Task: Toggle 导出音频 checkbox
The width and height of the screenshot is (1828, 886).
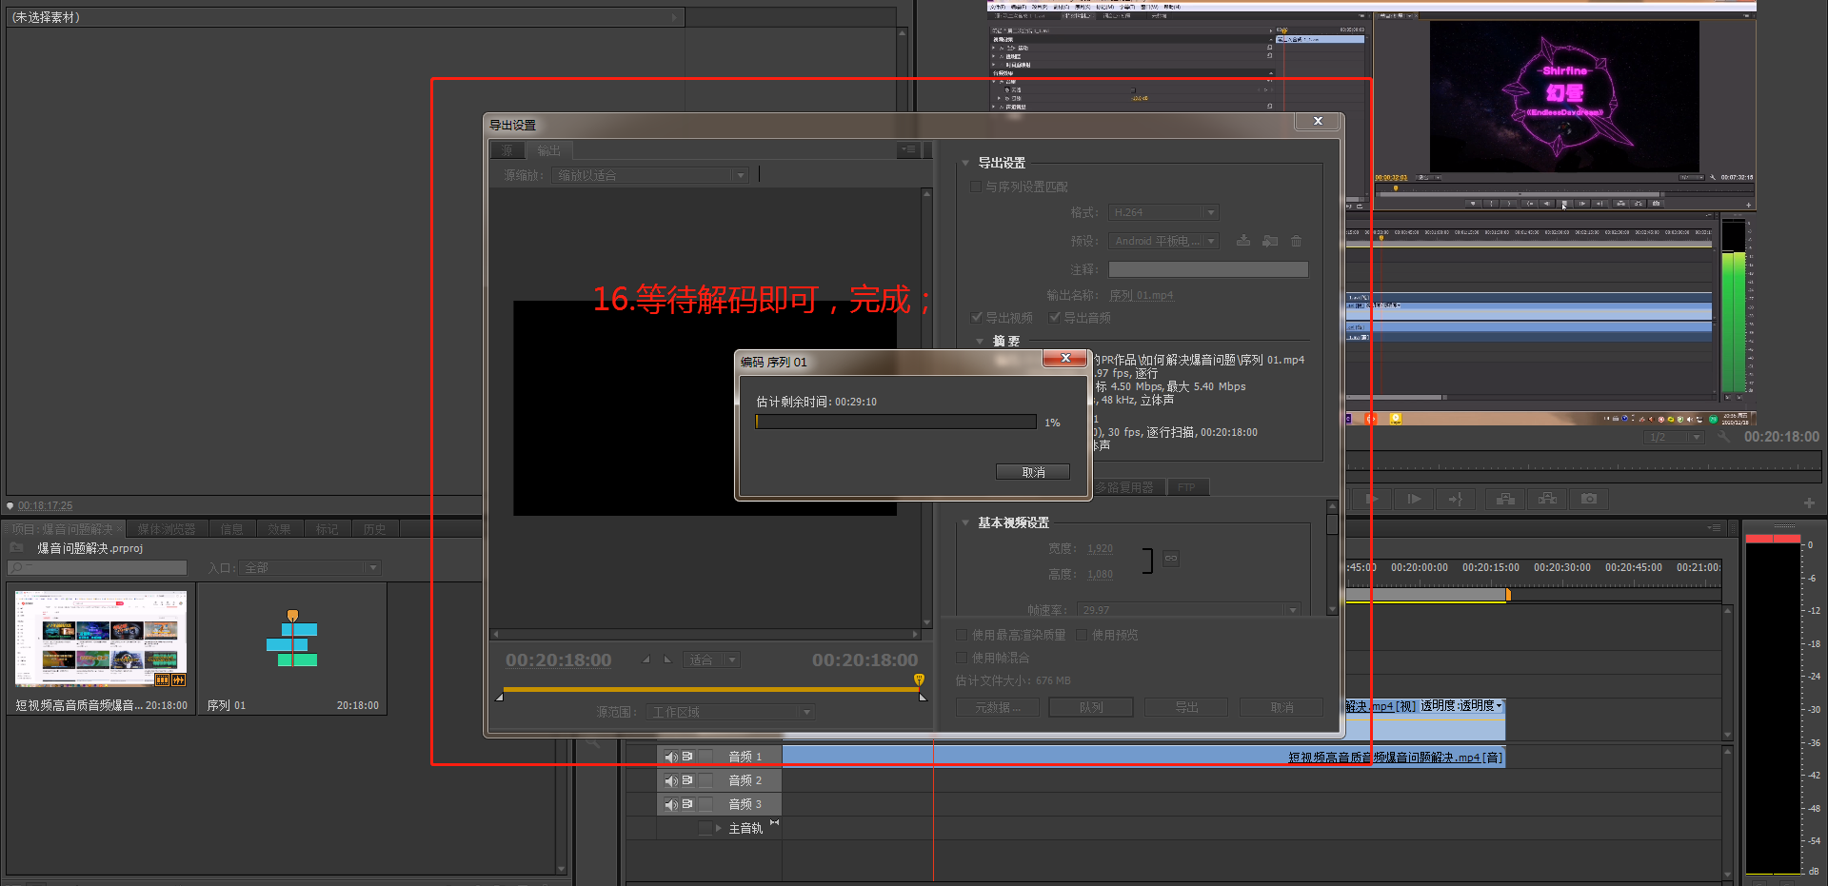Action: 1054,317
